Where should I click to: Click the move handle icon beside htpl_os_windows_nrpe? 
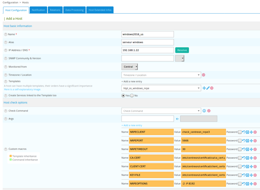click(x=204, y=88)
